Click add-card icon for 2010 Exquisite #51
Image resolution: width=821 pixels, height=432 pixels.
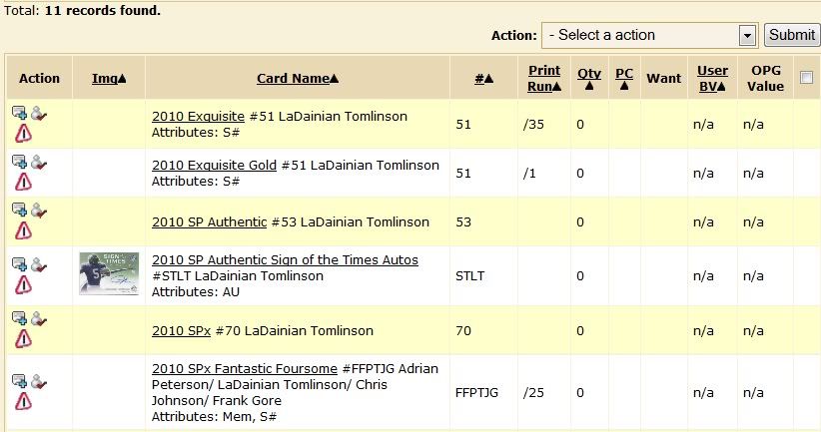pos(19,113)
